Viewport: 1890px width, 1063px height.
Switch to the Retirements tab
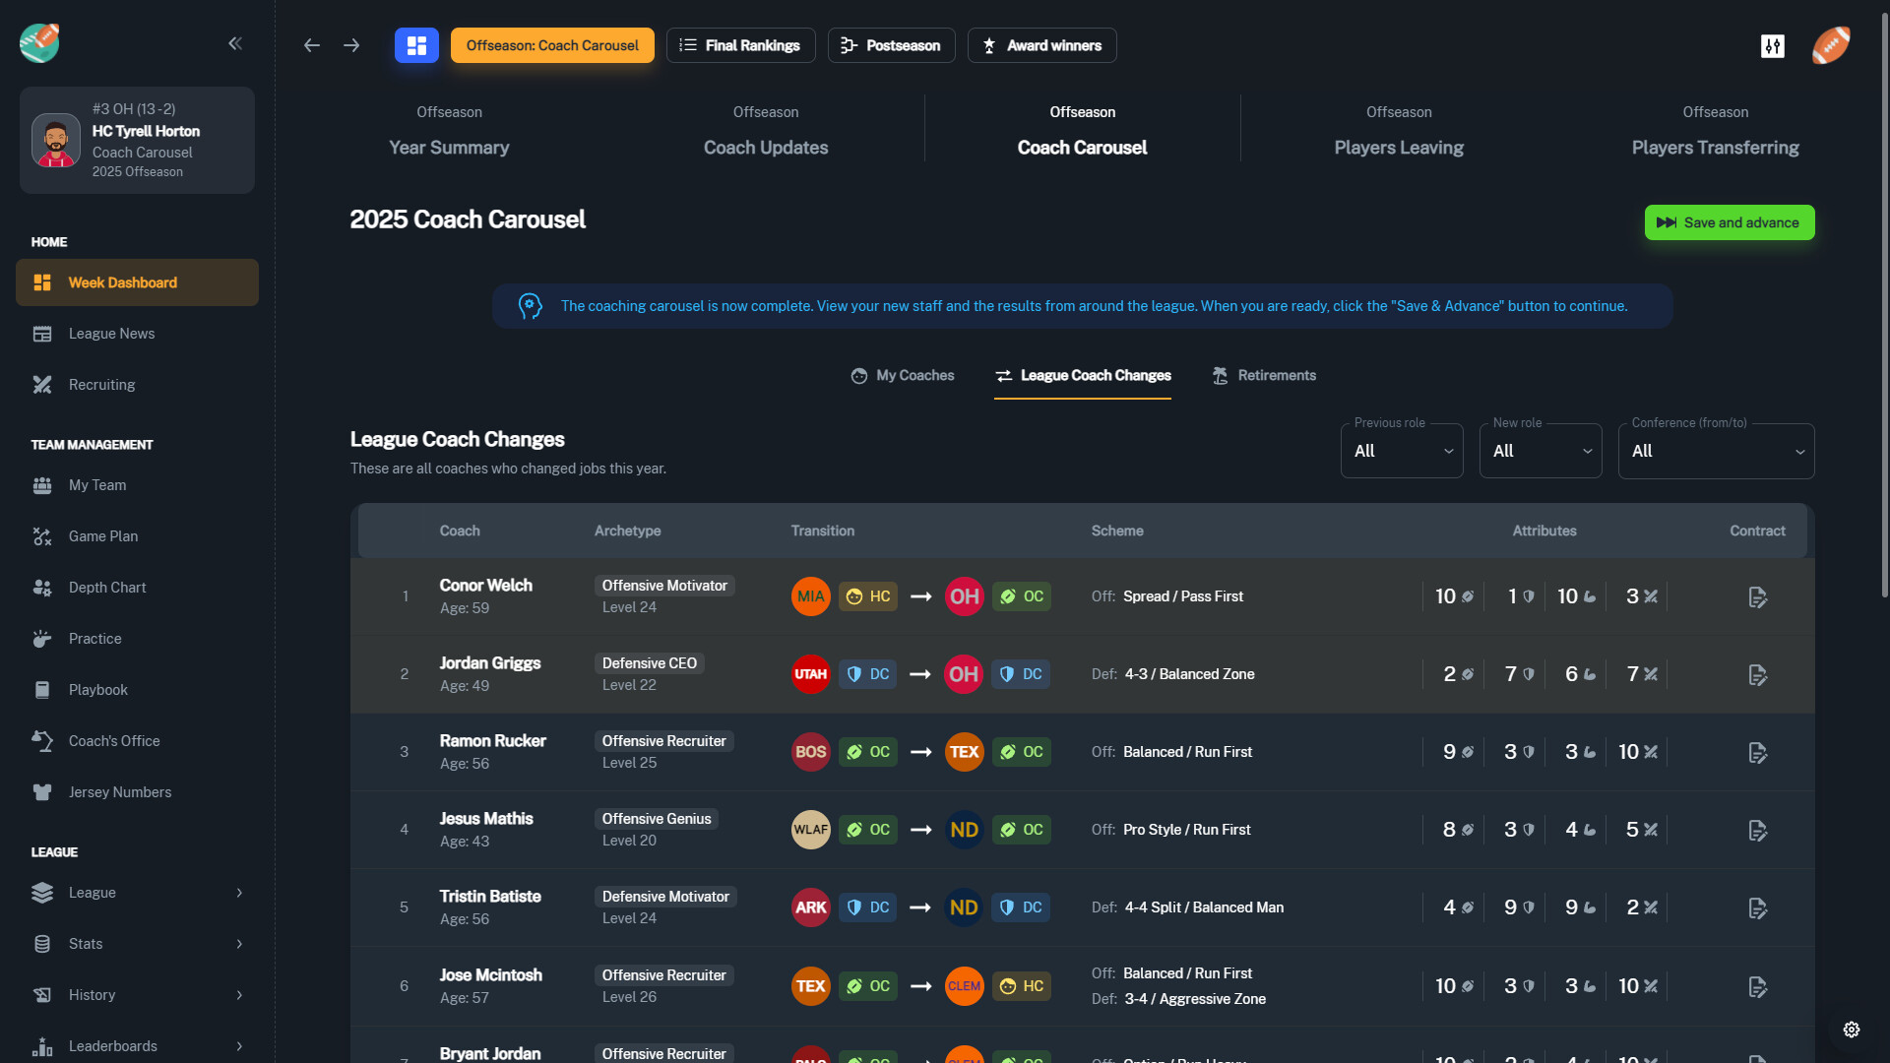pos(1264,375)
